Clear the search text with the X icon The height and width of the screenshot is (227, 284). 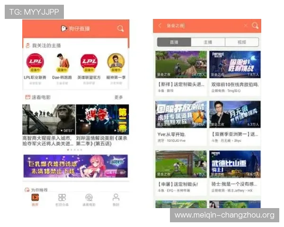[246, 26]
